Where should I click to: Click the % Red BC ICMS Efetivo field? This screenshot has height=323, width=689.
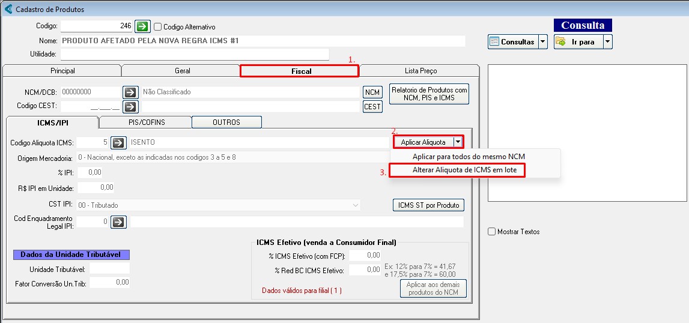365,270
